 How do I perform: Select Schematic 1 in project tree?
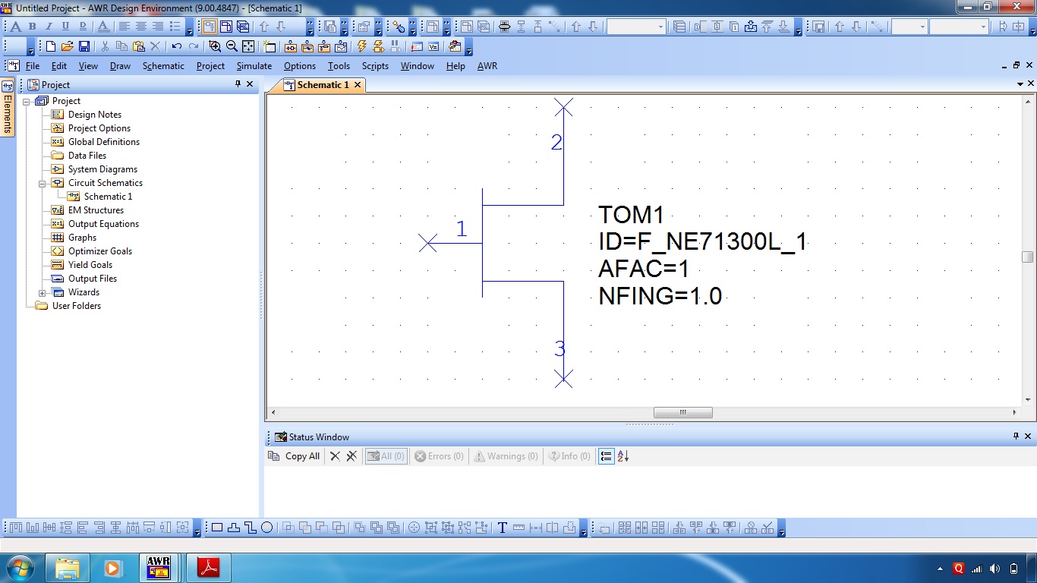click(108, 197)
